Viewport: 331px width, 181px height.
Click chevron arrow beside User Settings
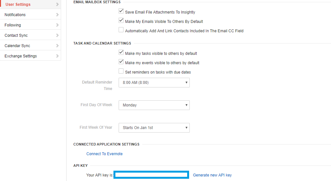(58, 5)
